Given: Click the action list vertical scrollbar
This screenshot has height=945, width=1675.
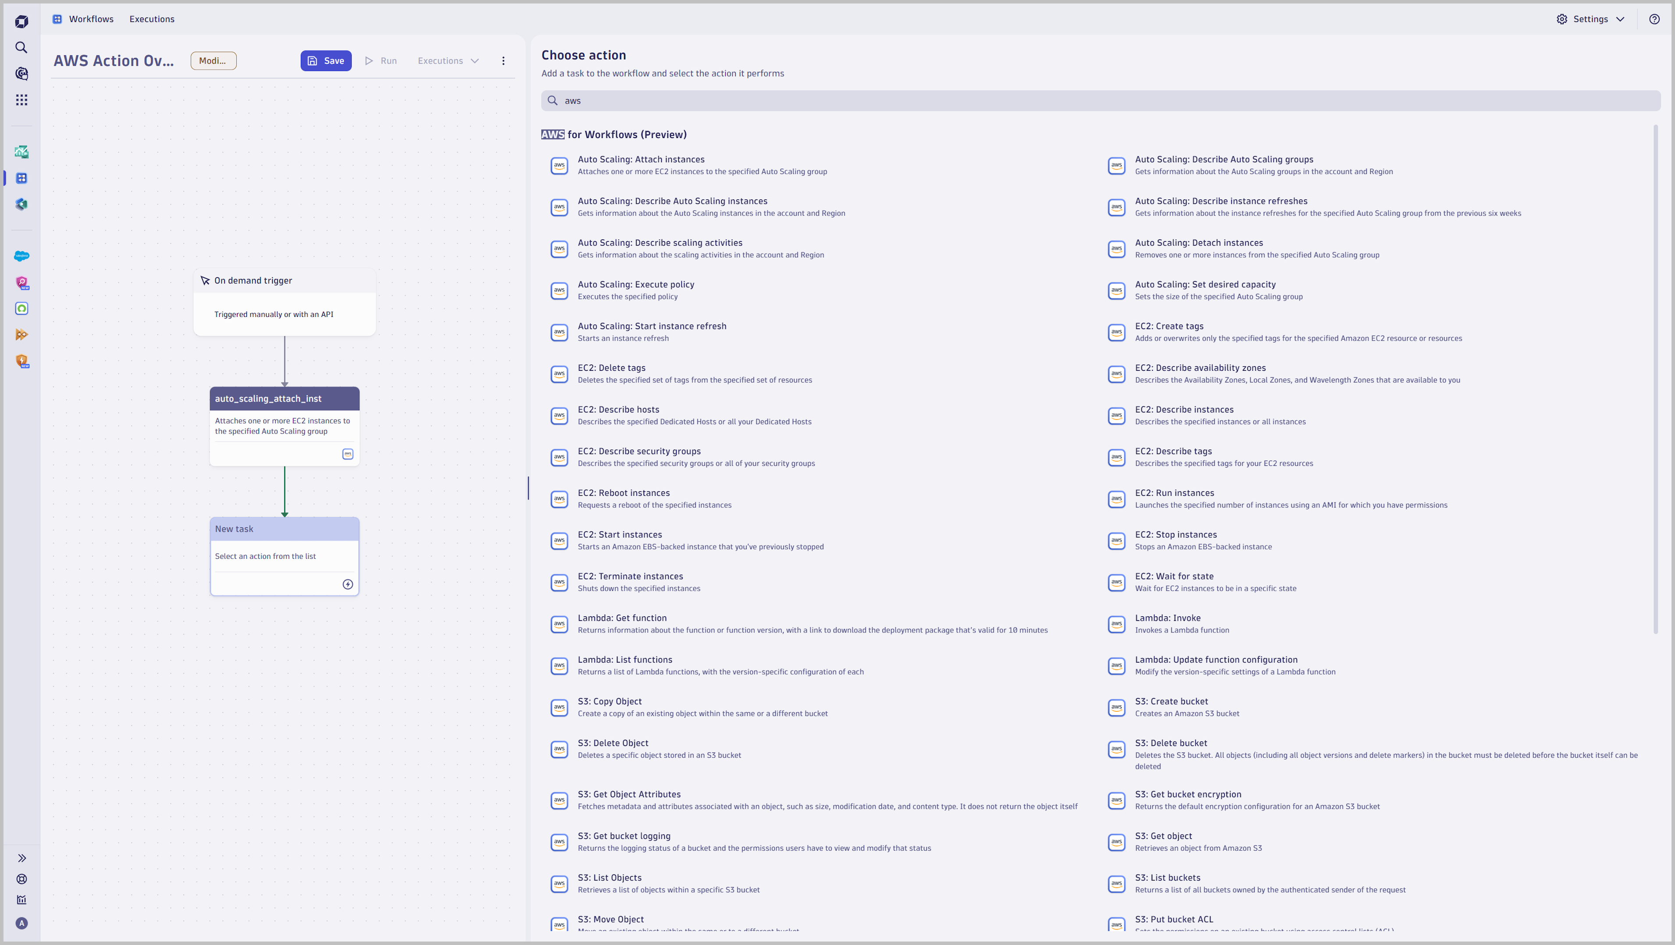Looking at the screenshot, I should [1656, 379].
